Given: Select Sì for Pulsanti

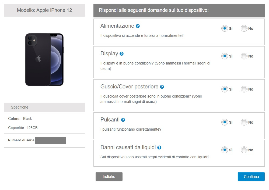Looking at the screenshot, I should pos(225,122).
